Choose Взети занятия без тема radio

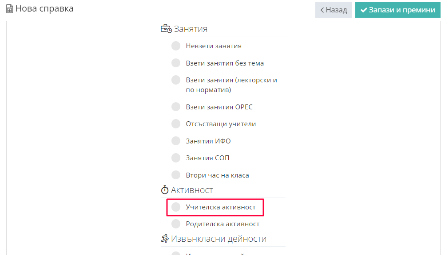coord(176,63)
